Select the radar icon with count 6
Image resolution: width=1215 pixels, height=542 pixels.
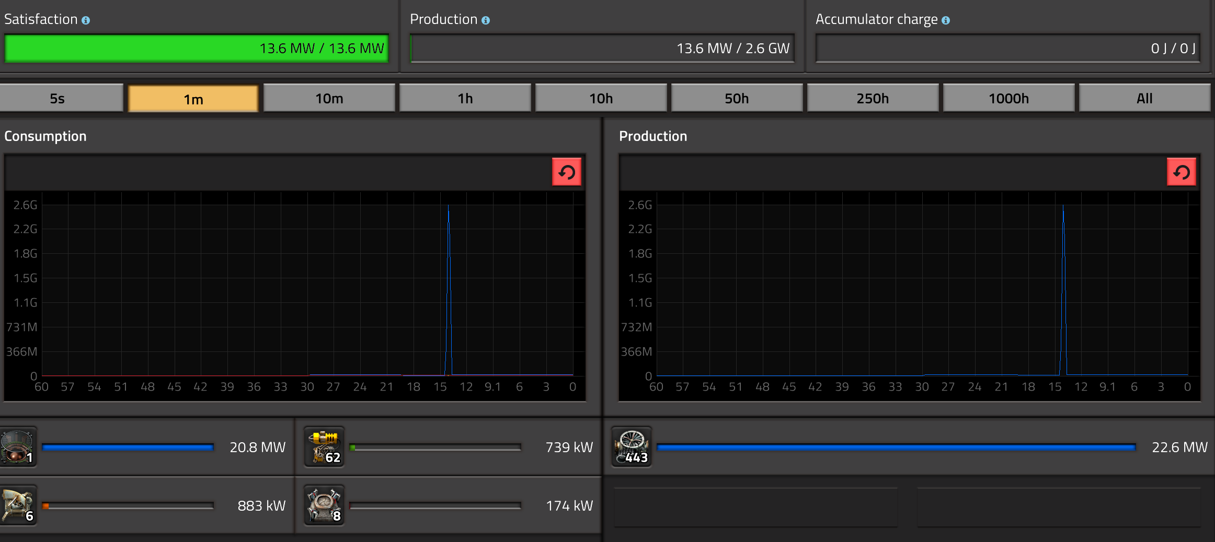[18, 505]
